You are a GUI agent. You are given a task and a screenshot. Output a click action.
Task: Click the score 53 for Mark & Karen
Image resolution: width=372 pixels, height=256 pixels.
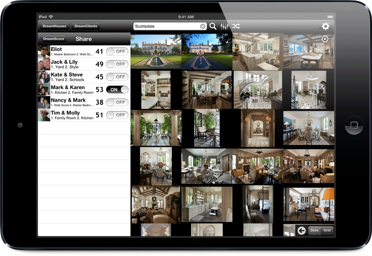99,90
